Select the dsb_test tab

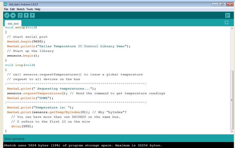tap(13, 23)
